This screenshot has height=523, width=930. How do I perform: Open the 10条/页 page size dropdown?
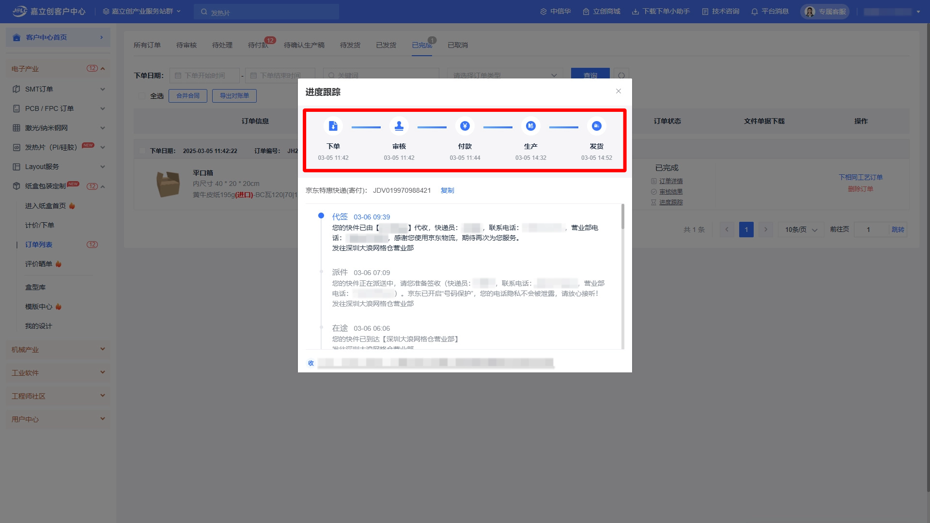(x=801, y=230)
